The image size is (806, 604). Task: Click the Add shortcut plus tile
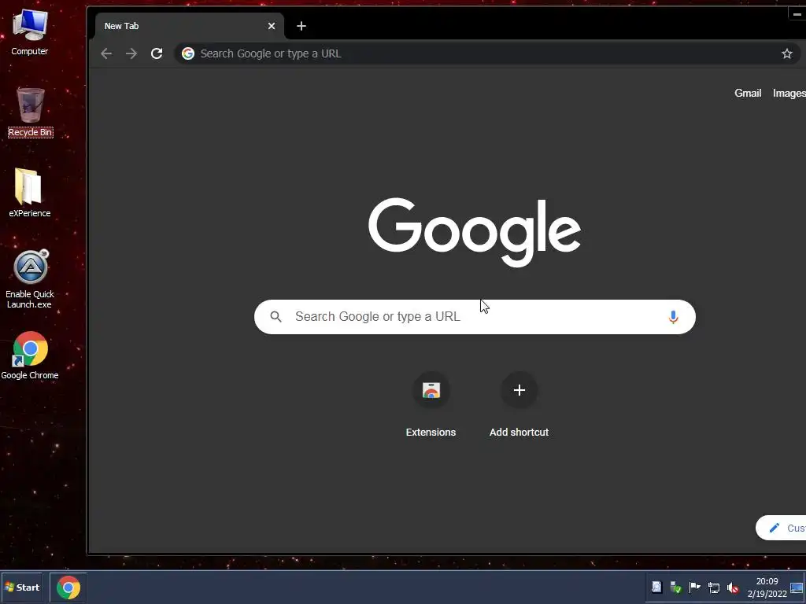519,406
